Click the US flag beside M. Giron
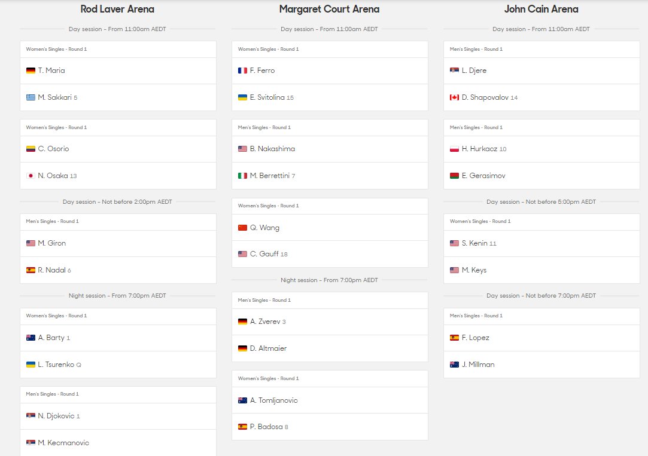This screenshot has height=456, width=648. tap(31, 243)
